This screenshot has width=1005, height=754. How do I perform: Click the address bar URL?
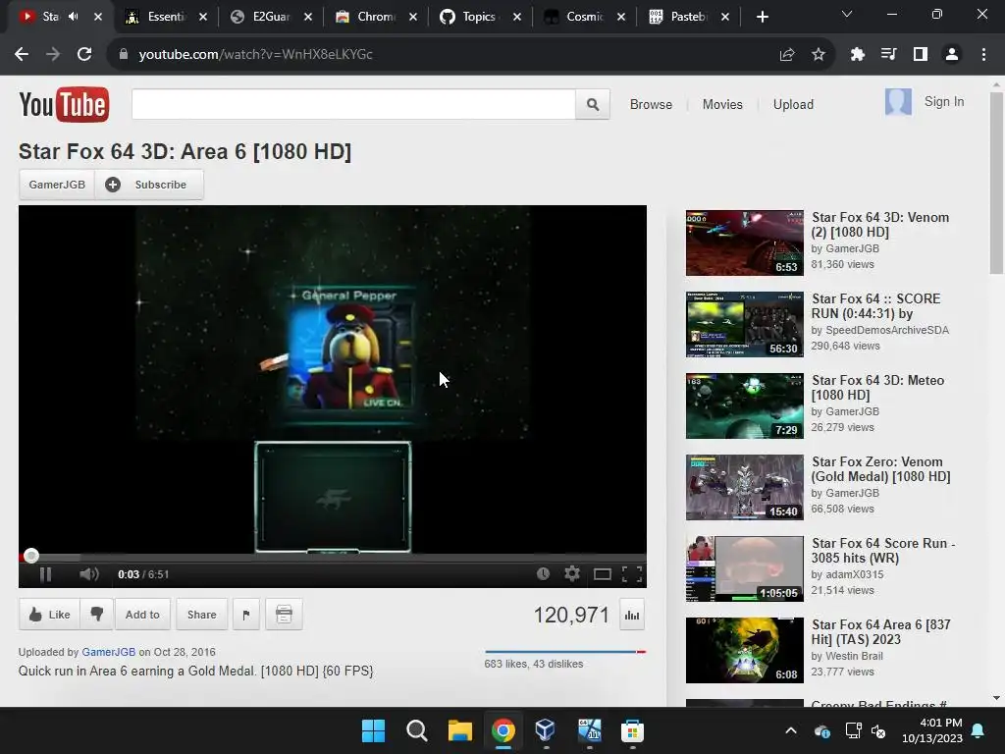point(256,55)
